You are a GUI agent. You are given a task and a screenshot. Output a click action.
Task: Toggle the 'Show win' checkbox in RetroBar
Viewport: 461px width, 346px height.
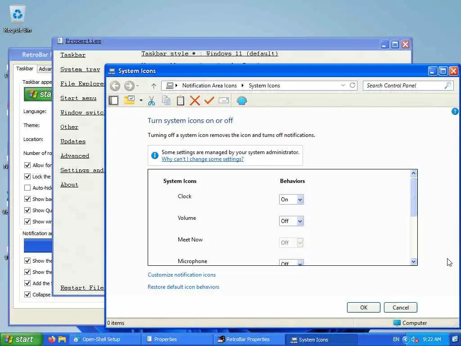pyautogui.click(x=27, y=222)
